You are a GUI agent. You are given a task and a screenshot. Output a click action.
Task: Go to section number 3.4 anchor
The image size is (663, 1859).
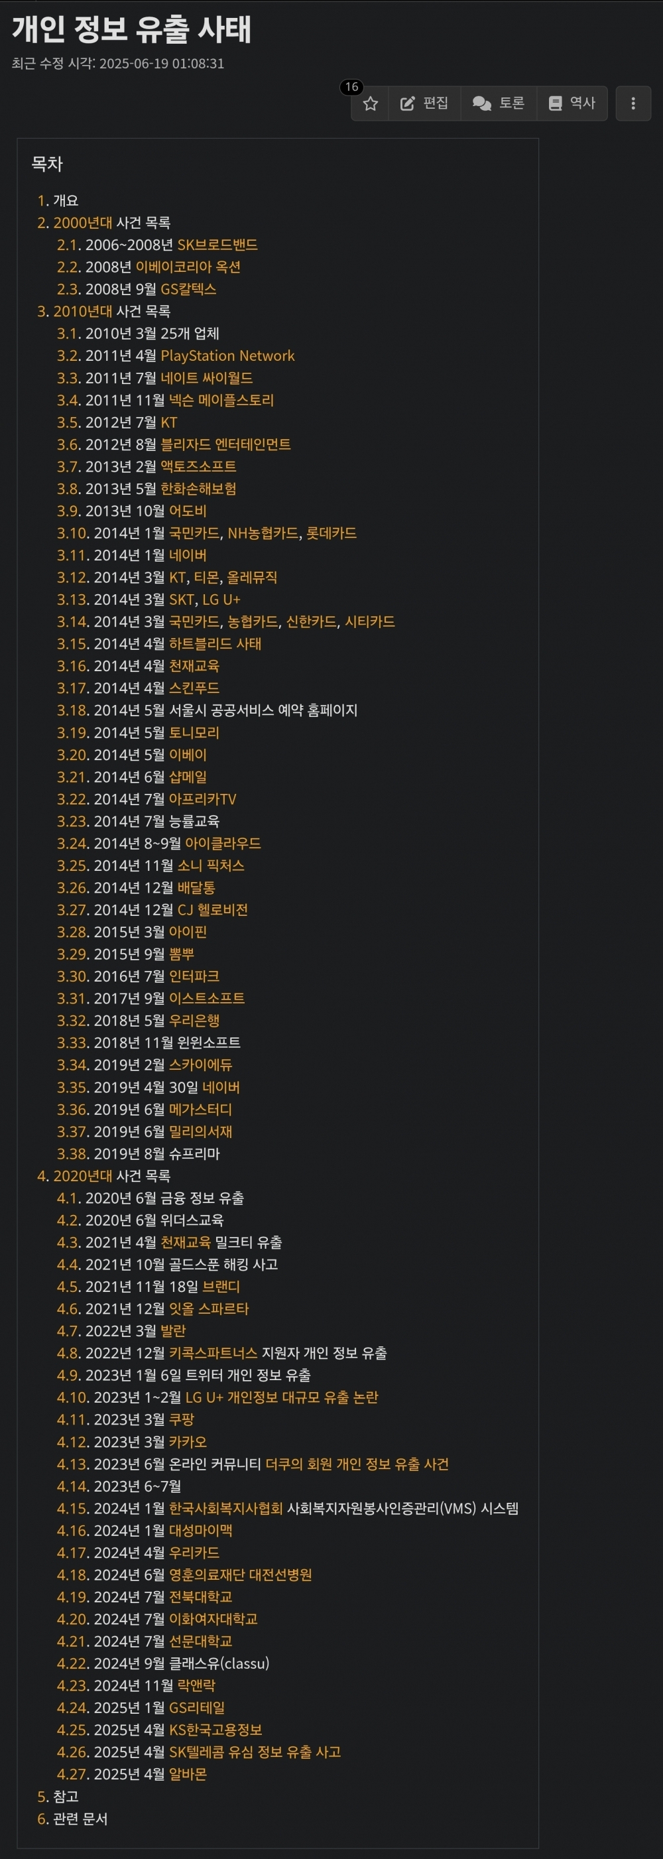click(x=68, y=400)
